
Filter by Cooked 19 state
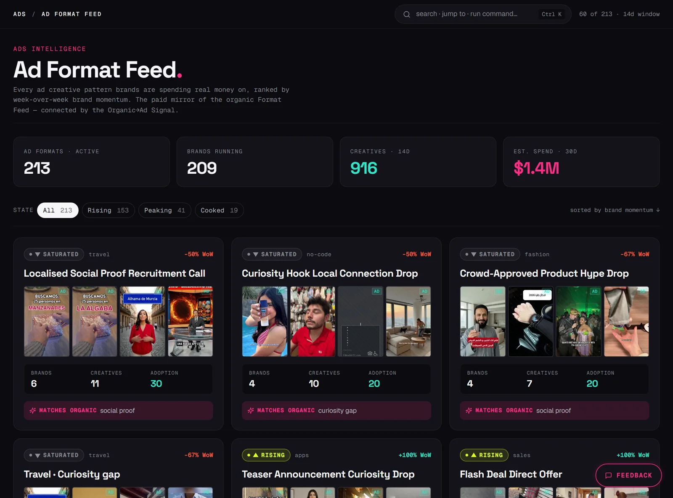point(219,210)
